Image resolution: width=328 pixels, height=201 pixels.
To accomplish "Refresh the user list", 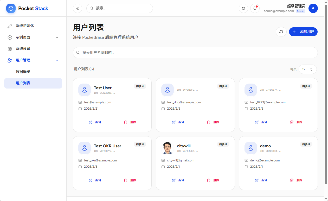I will (281, 32).
